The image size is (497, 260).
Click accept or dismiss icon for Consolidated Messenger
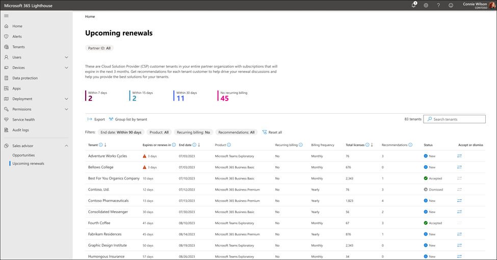[459, 212]
